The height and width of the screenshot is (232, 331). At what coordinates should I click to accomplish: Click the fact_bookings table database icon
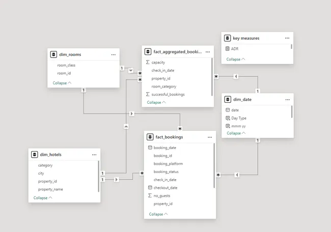point(150,137)
